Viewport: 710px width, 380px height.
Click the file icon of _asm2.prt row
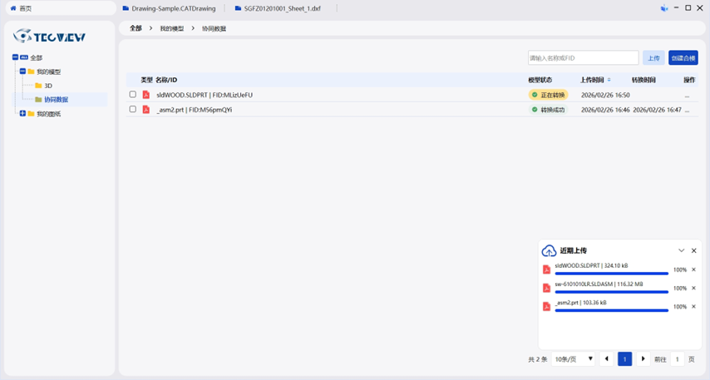[x=146, y=110]
